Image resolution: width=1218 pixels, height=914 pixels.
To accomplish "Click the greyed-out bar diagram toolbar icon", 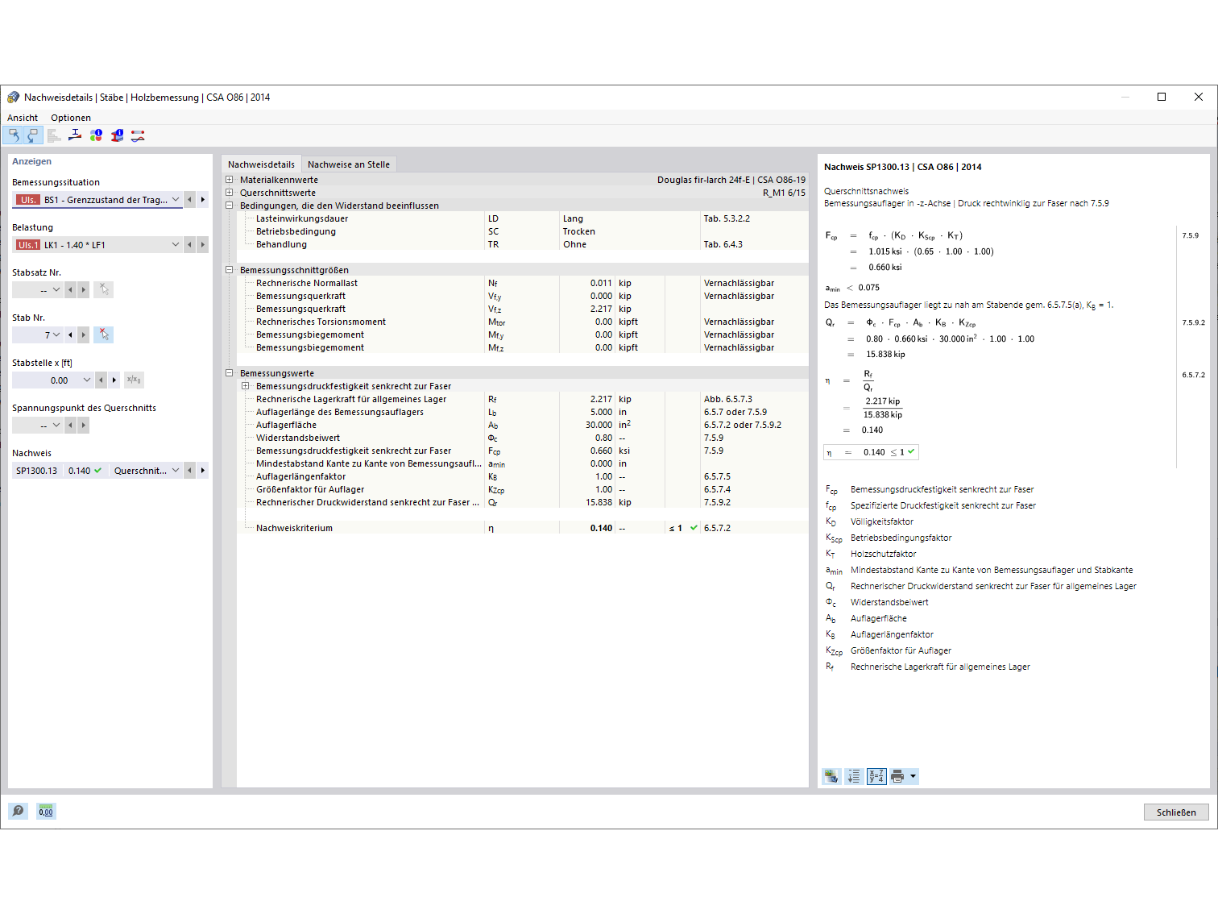I will [x=54, y=135].
